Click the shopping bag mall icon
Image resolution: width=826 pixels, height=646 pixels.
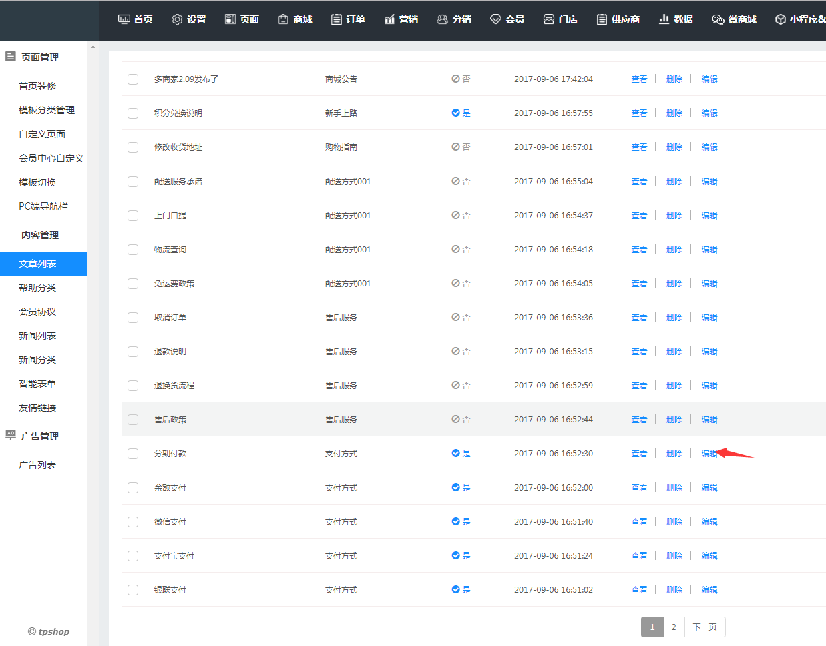point(283,19)
